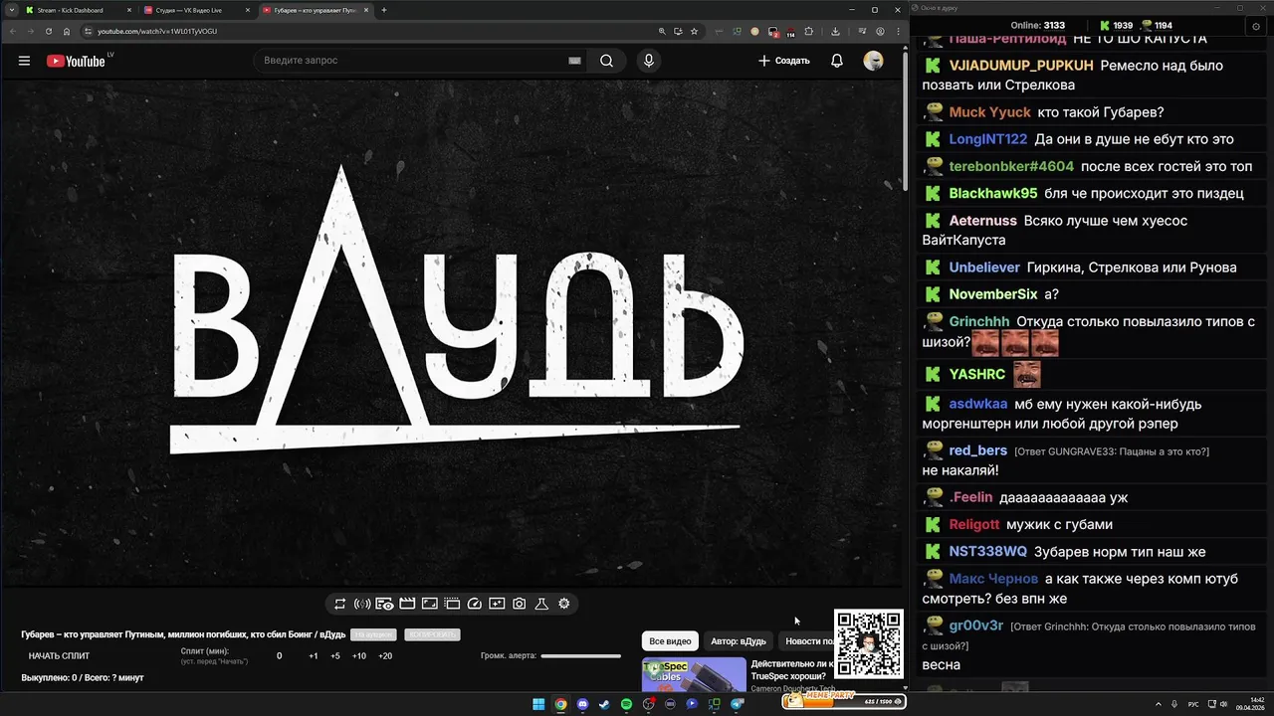This screenshot has width=1274, height=716.
Task: Open browser downloads icon
Action: click(x=835, y=31)
